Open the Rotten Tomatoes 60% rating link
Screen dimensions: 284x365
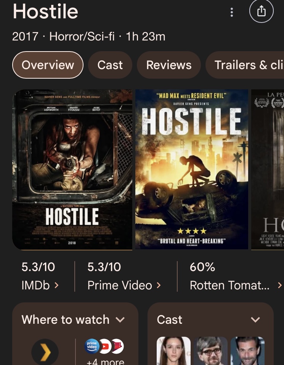pyautogui.click(x=236, y=276)
